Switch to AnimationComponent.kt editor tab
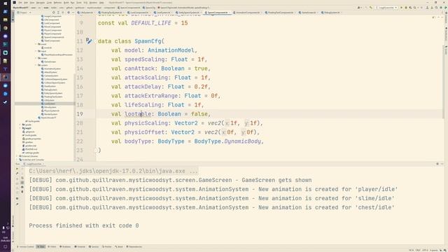448x252 pixels. click(x=248, y=13)
